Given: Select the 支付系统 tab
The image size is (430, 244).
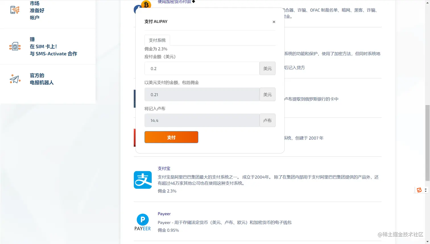Looking at the screenshot, I should [157, 40].
